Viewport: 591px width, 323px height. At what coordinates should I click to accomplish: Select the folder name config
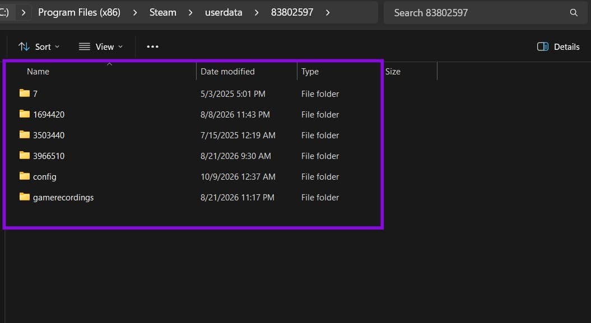coord(44,177)
